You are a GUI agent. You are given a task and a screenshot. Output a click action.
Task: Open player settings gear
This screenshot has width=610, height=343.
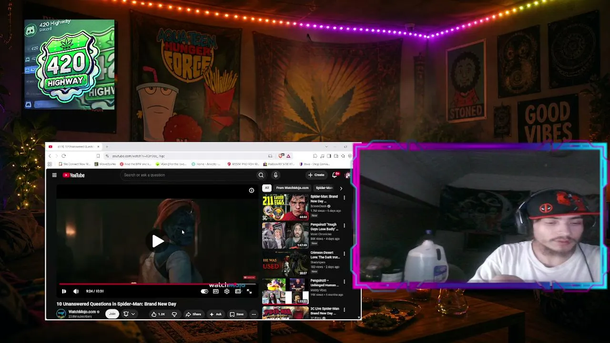click(x=227, y=291)
